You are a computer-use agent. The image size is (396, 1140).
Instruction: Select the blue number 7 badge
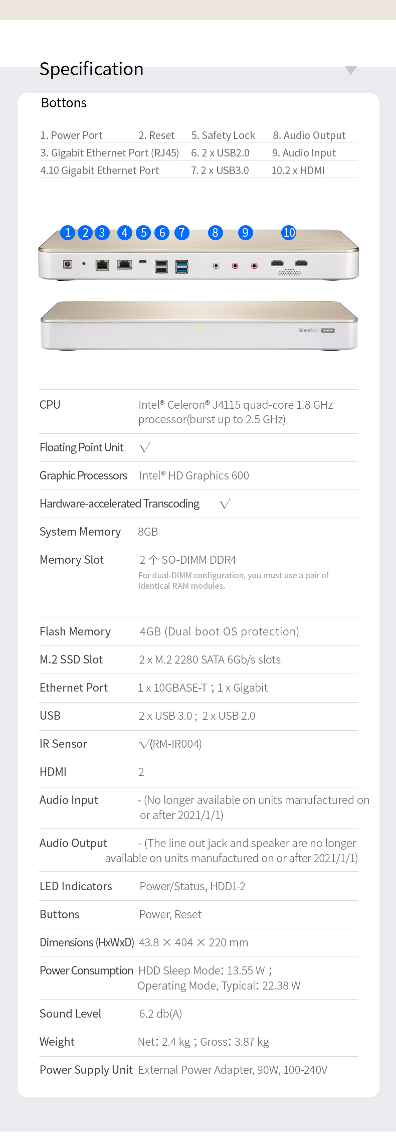click(x=182, y=233)
